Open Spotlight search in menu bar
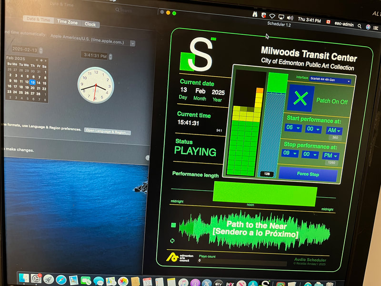This screenshot has height=286, width=381. pyautogui.click(x=360, y=26)
